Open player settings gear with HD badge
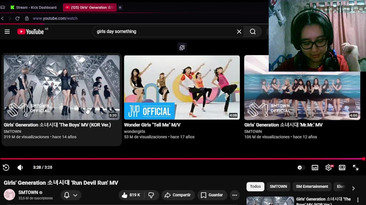Image resolution: width=366 pixels, height=205 pixels. pos(329,167)
